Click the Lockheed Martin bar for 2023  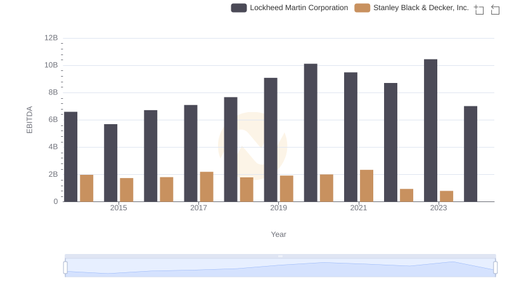[x=431, y=130]
